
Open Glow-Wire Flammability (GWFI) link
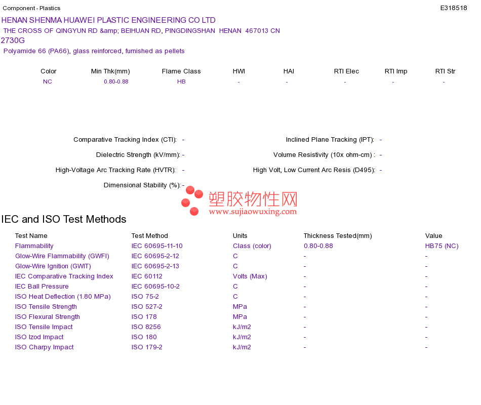point(62,256)
